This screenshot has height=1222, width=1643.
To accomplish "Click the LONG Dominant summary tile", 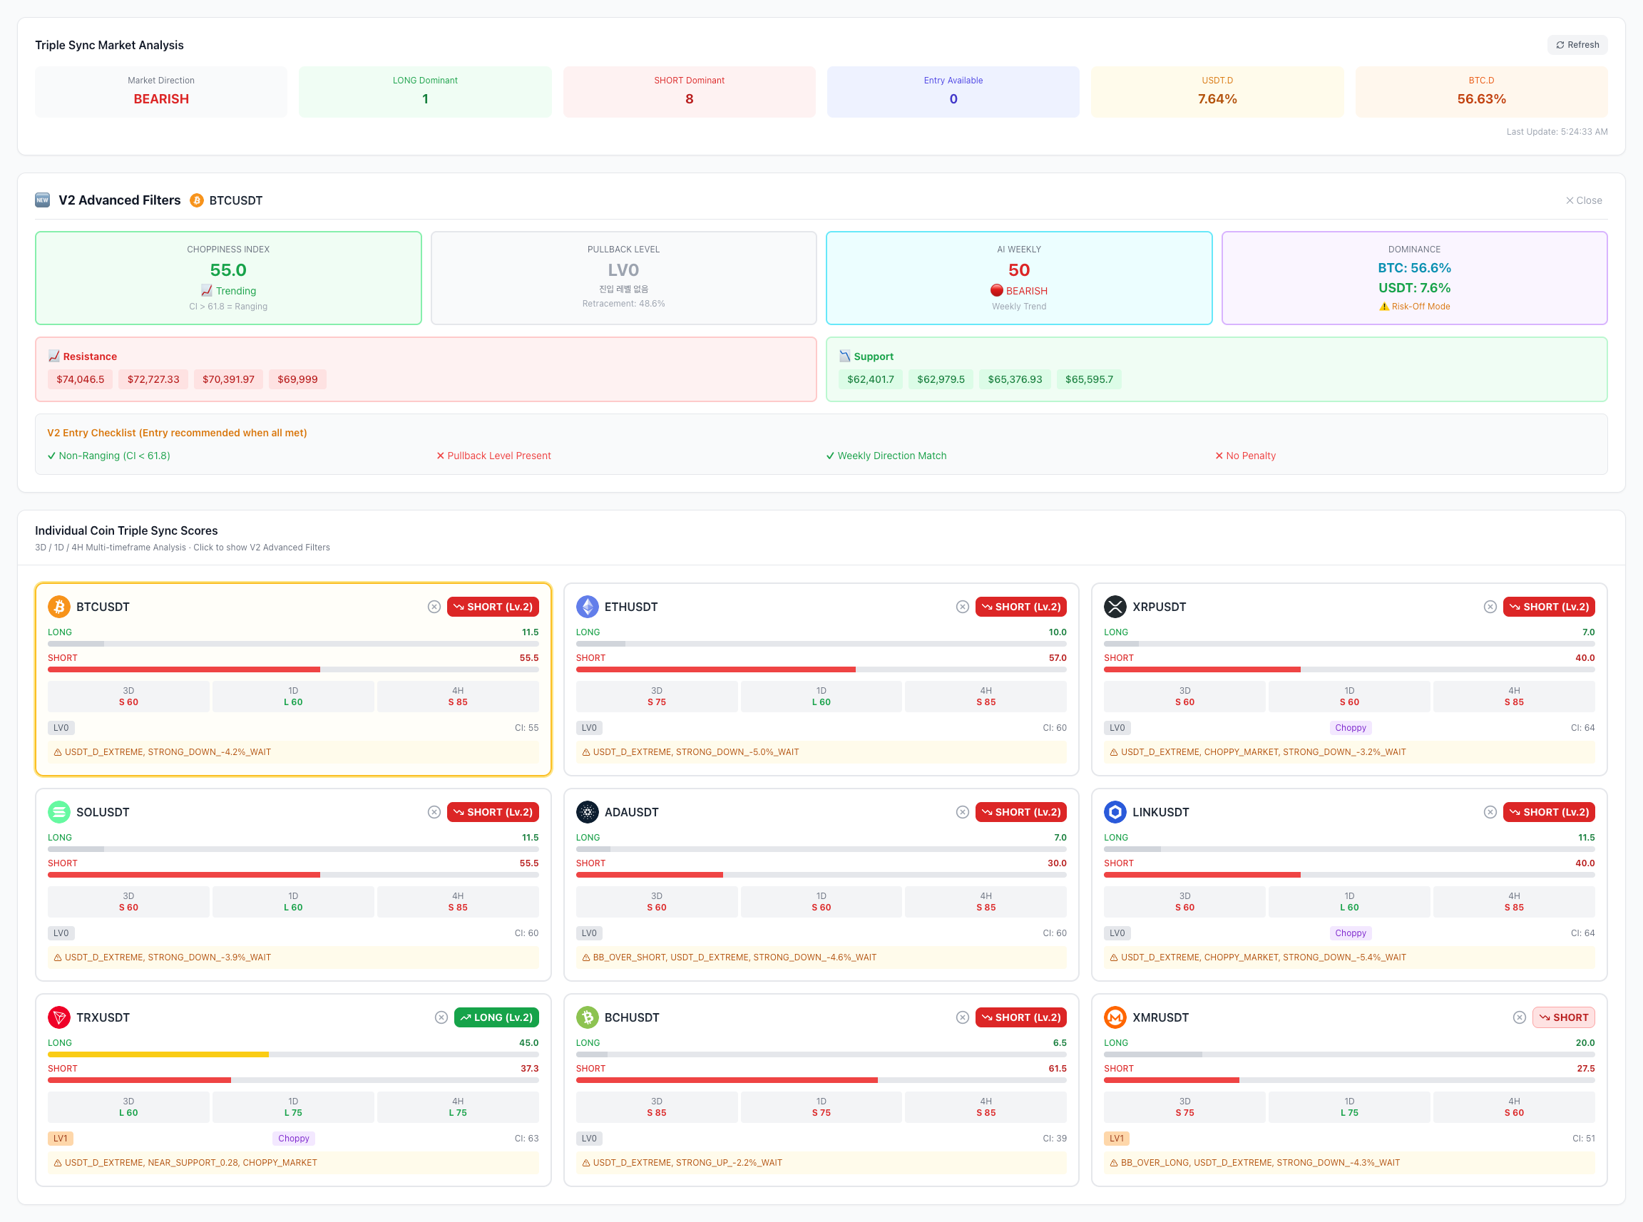I will point(424,92).
